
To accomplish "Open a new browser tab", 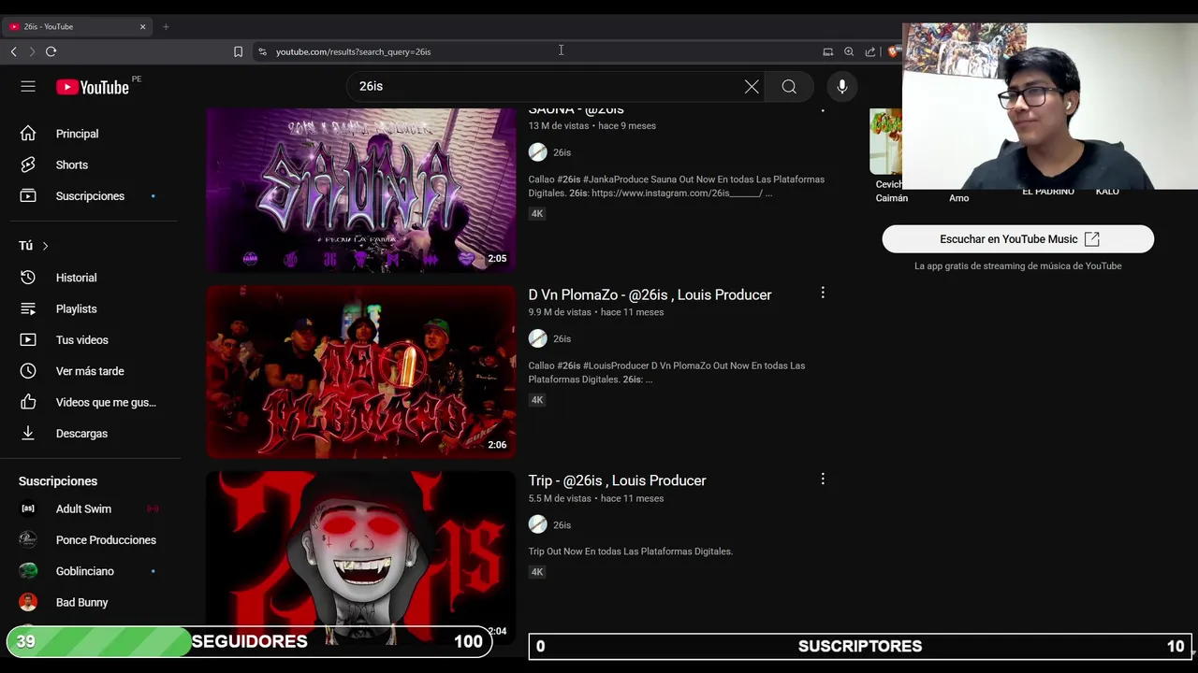I will pyautogui.click(x=166, y=26).
